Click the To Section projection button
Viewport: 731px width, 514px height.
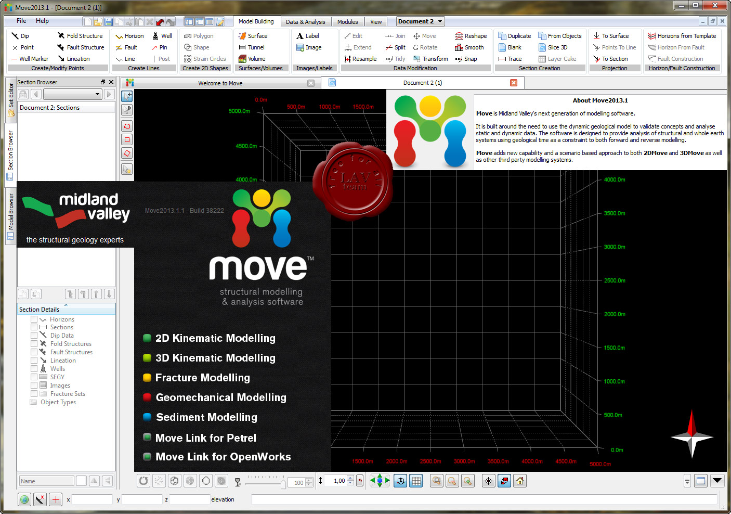[610, 59]
